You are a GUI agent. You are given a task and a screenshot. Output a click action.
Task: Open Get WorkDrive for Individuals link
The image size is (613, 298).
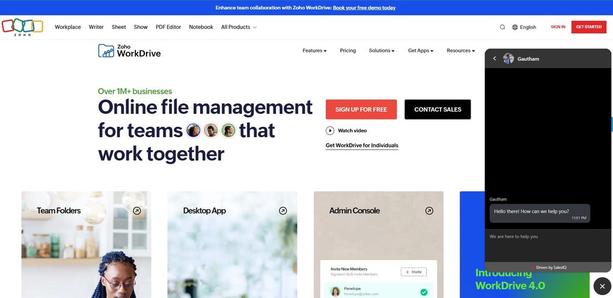pos(362,145)
